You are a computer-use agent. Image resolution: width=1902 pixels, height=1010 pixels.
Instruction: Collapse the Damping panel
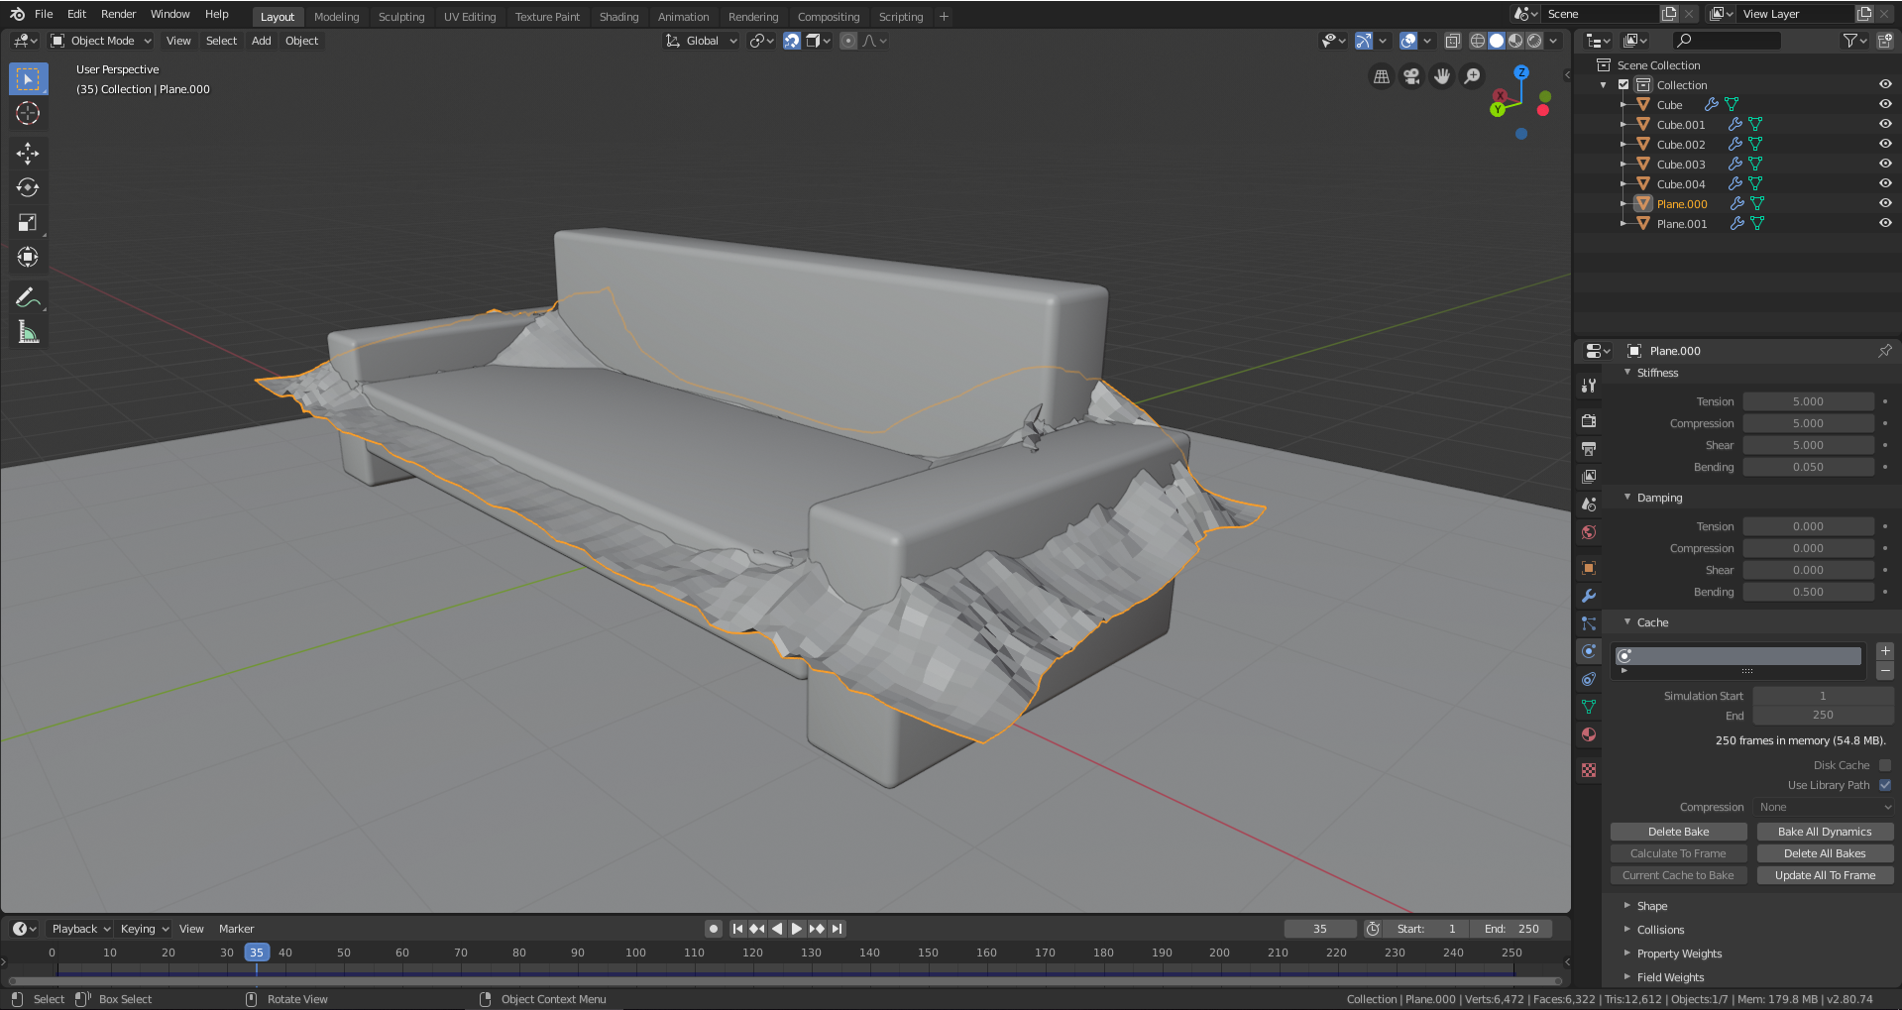1659,498
